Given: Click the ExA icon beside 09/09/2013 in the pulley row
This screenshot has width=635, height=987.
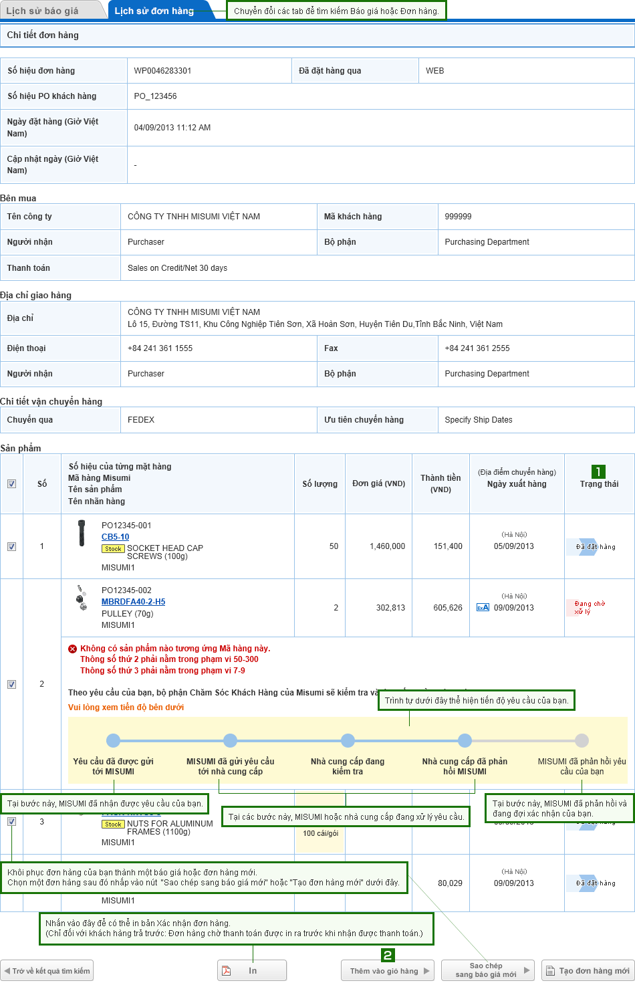Looking at the screenshot, I should [483, 607].
